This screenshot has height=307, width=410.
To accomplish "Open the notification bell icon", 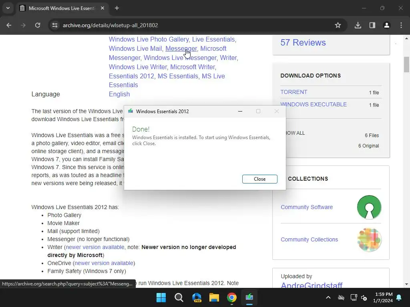I will coord(399,297).
